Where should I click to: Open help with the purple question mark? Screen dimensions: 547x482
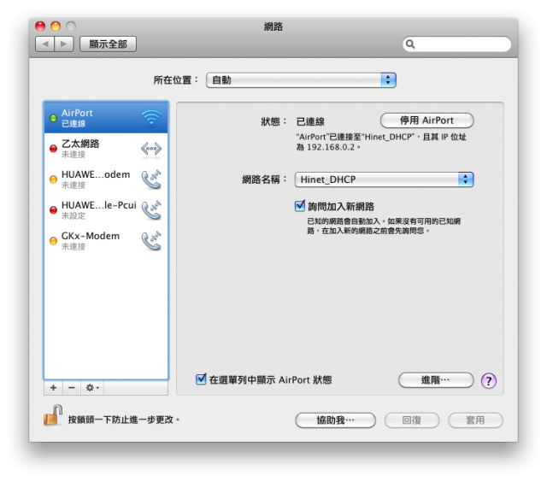489,380
